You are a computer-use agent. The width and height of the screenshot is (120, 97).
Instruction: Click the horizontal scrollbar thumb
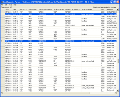point(46,93)
